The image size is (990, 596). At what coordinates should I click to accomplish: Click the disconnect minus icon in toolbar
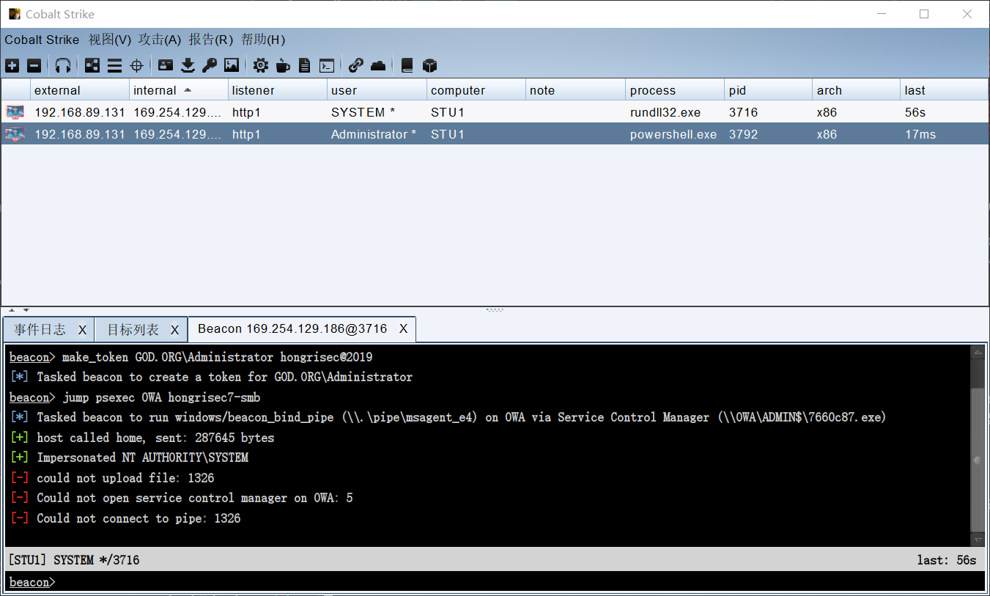[x=34, y=66]
